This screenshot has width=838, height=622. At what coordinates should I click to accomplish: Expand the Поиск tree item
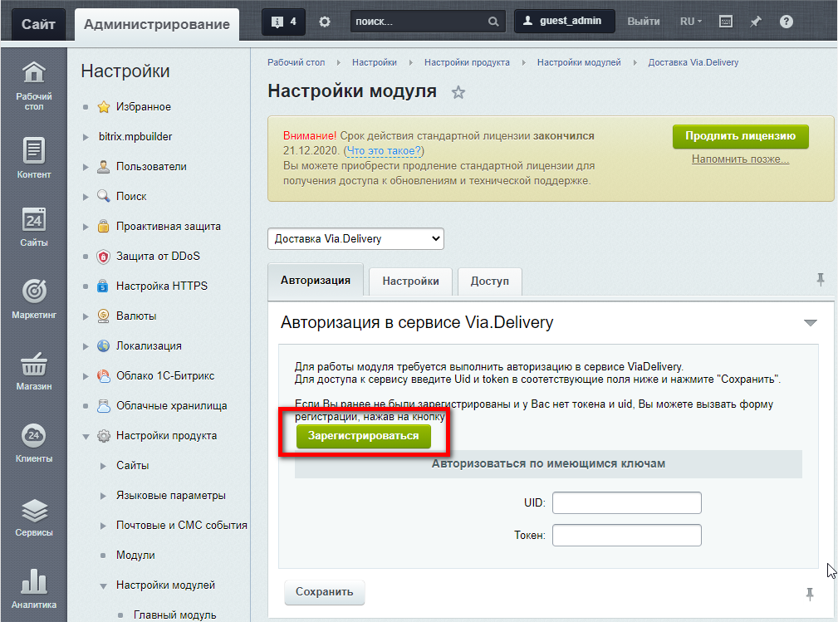pos(86,197)
